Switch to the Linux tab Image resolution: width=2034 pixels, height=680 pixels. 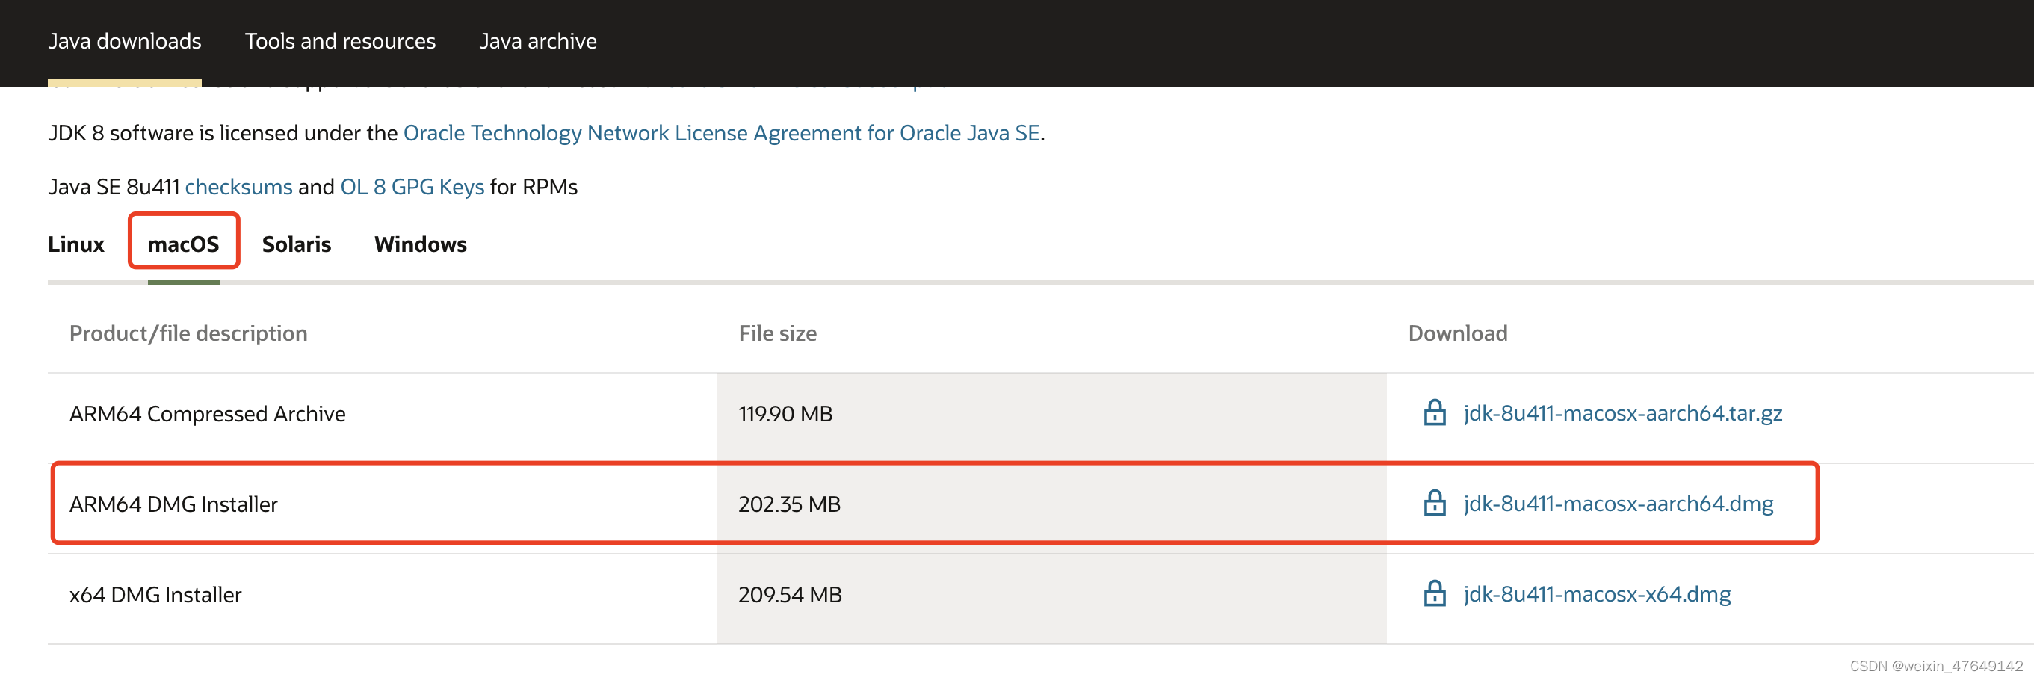coord(75,244)
